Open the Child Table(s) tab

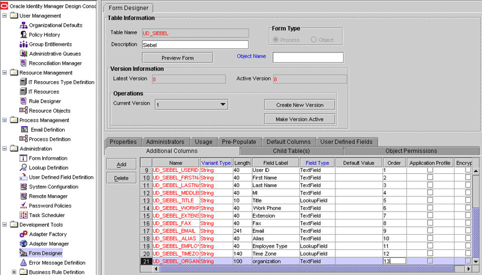[291, 151]
